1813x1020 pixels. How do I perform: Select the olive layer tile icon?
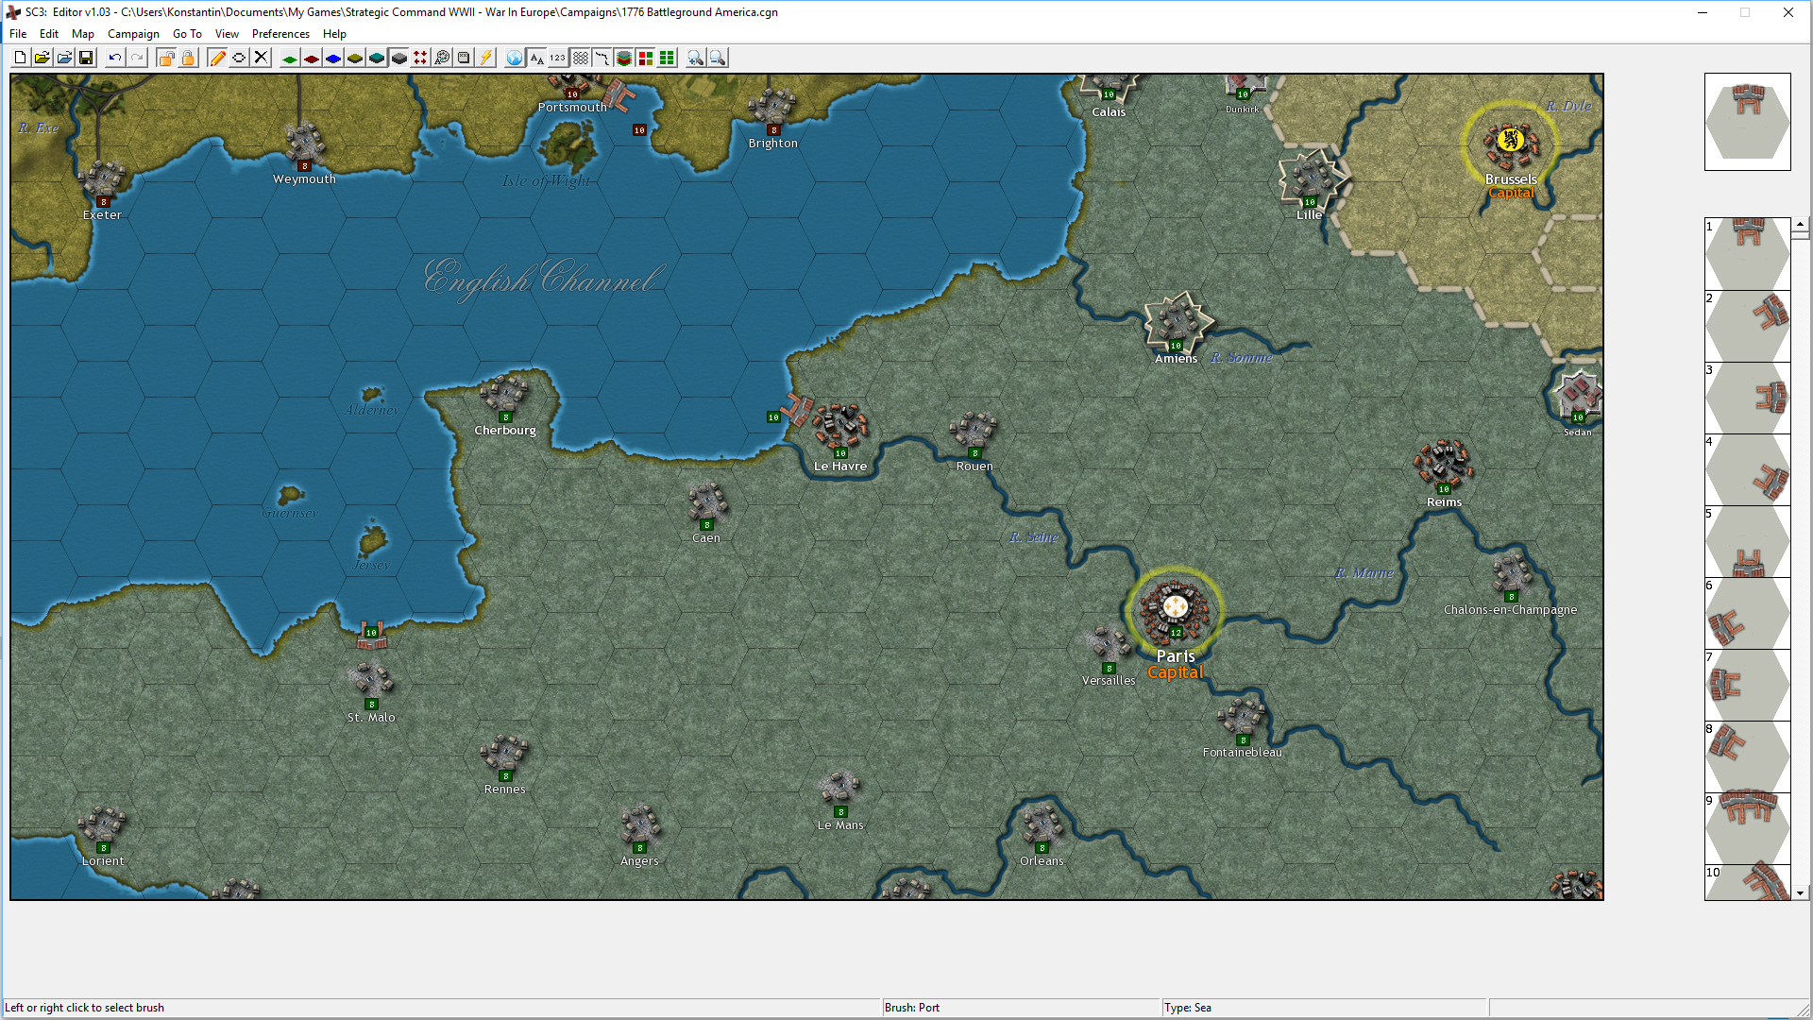click(x=355, y=59)
